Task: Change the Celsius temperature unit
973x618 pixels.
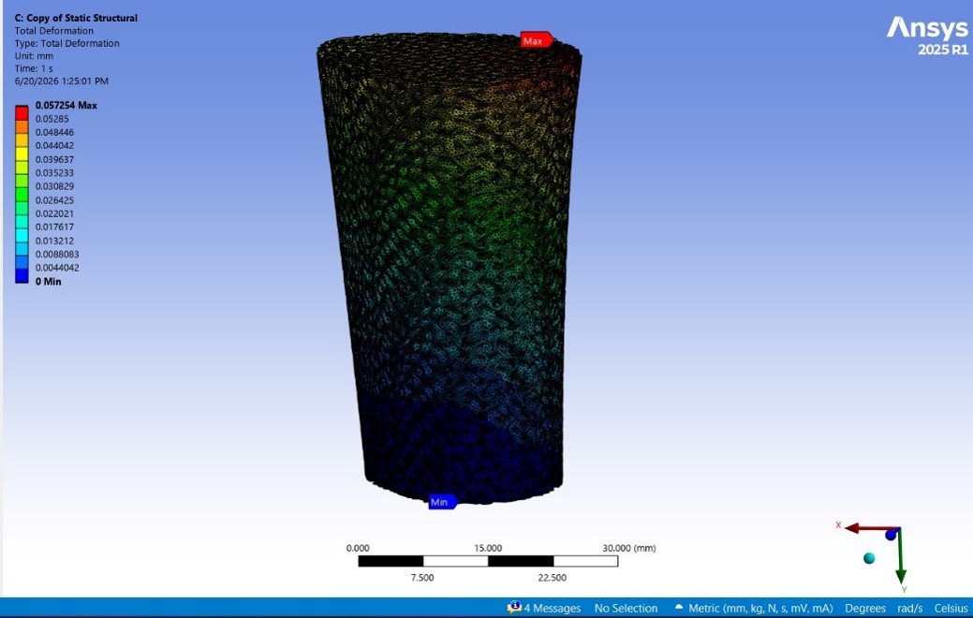Action: coord(951,608)
